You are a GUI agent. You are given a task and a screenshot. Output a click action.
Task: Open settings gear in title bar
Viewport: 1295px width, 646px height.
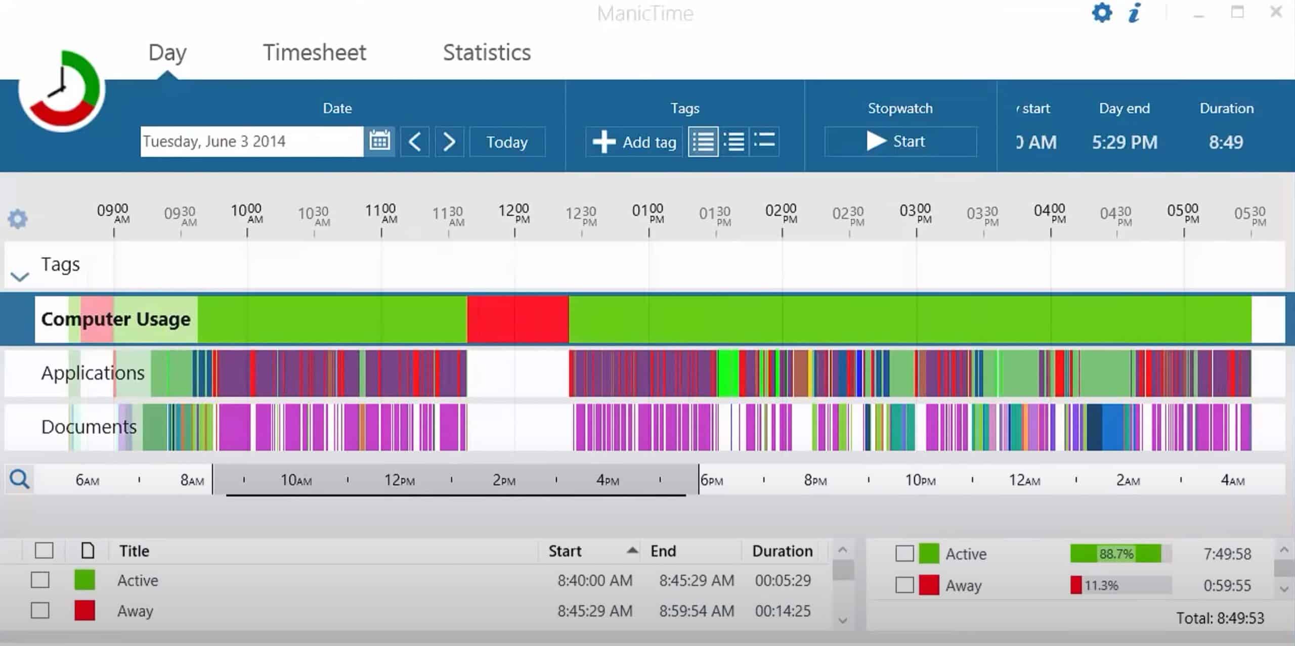1102,13
